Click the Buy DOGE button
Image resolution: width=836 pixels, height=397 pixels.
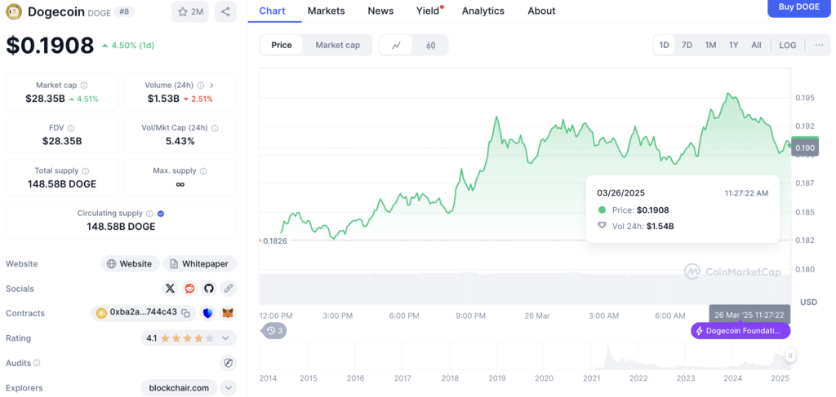tap(799, 7)
